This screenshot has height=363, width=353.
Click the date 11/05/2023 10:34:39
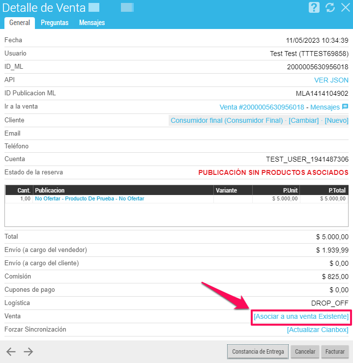[317, 40]
